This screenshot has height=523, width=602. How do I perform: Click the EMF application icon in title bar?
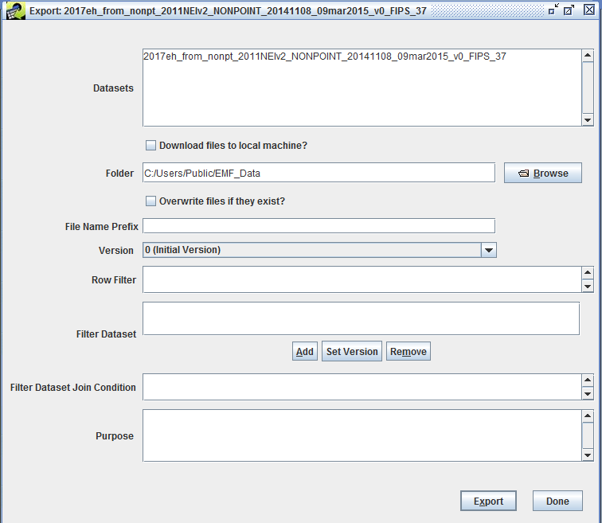tap(15, 10)
